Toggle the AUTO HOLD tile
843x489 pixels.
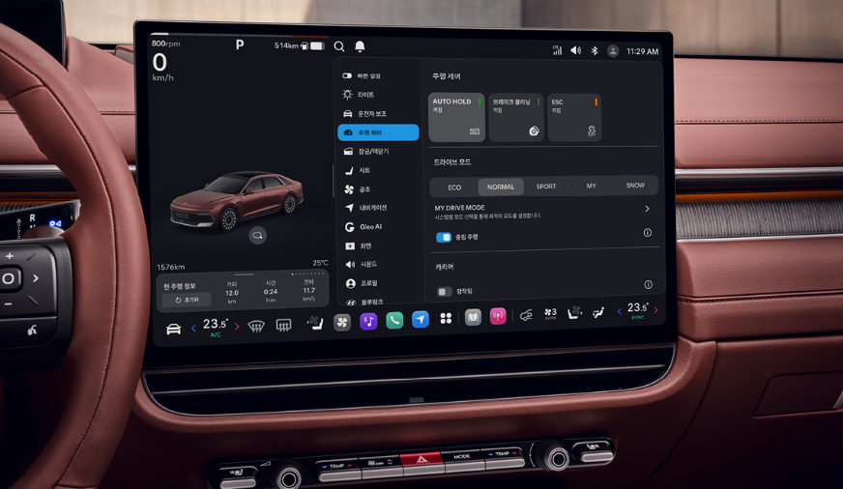(x=456, y=117)
